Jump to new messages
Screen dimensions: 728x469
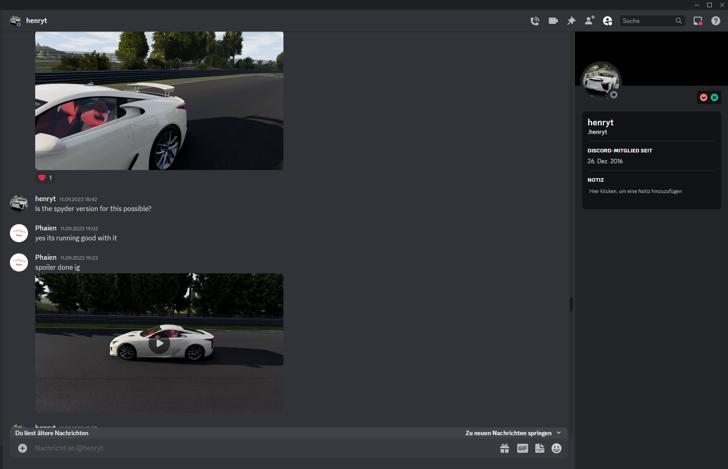[509, 433]
